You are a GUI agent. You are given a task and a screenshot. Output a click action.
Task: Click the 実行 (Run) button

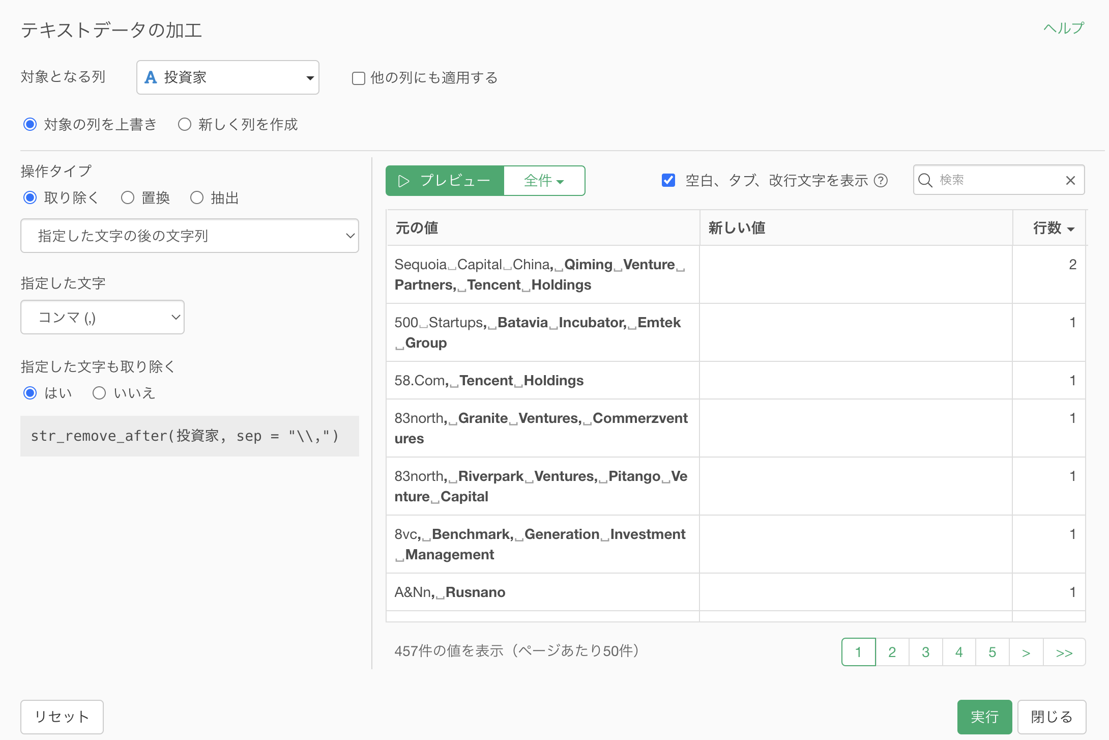(984, 717)
